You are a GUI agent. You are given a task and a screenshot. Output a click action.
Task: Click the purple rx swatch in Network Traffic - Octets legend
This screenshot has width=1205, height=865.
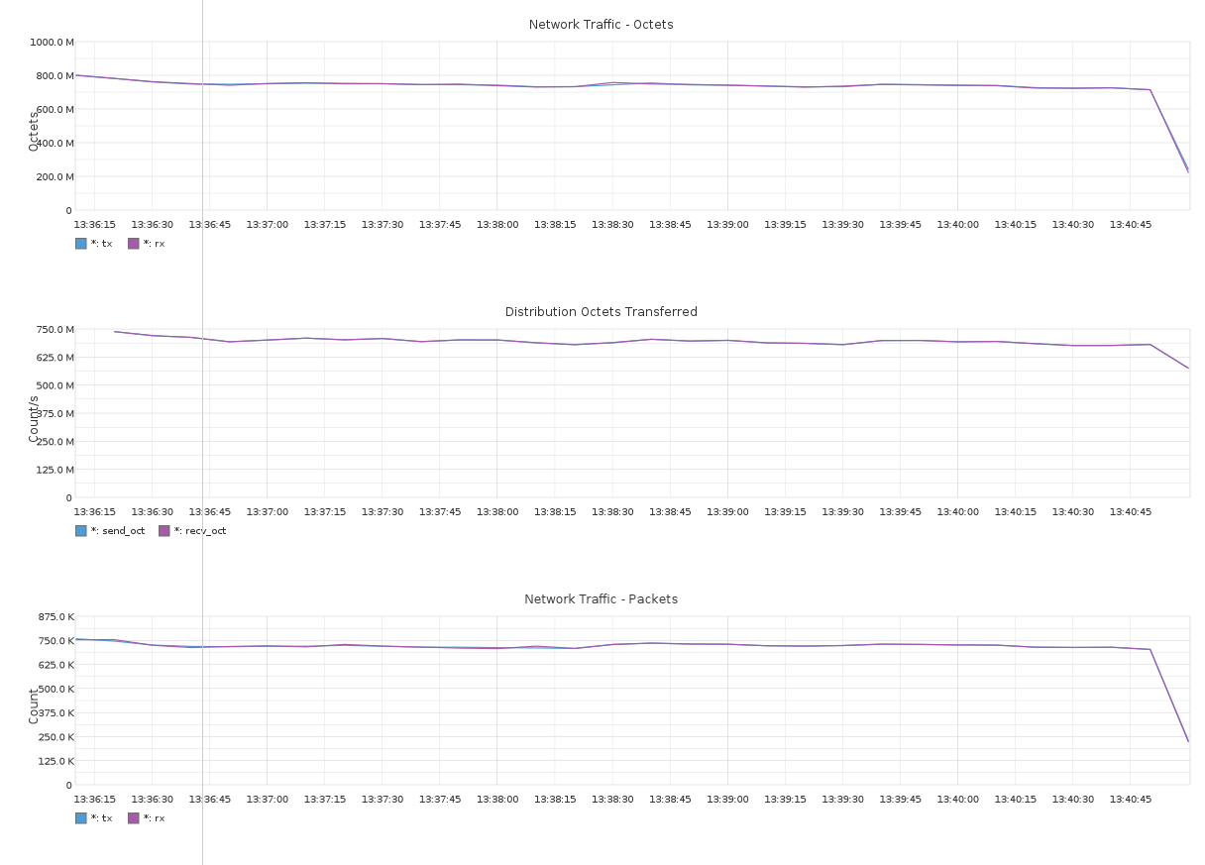coord(134,244)
